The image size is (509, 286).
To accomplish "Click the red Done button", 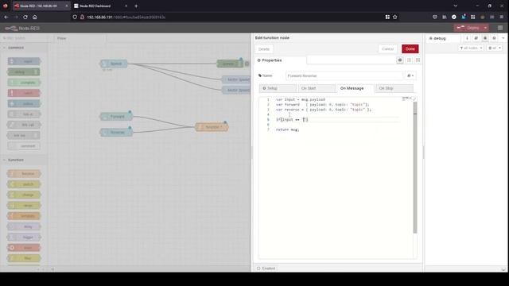I will point(410,49).
